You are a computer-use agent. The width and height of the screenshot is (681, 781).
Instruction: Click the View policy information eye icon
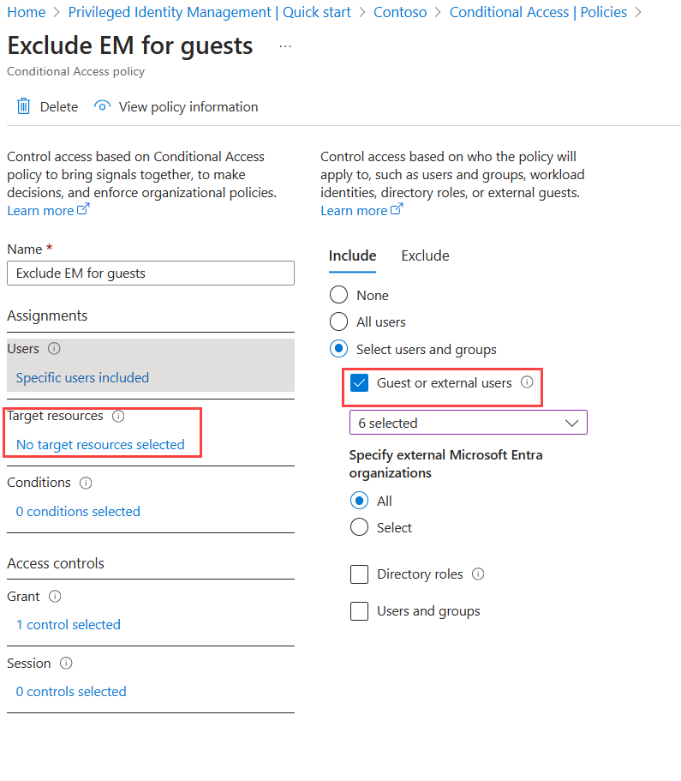click(102, 106)
